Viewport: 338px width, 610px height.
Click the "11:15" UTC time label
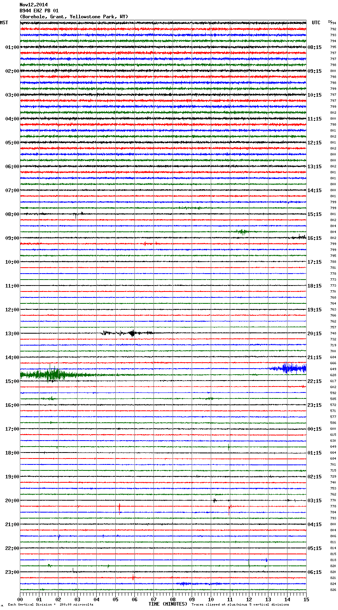click(315, 119)
